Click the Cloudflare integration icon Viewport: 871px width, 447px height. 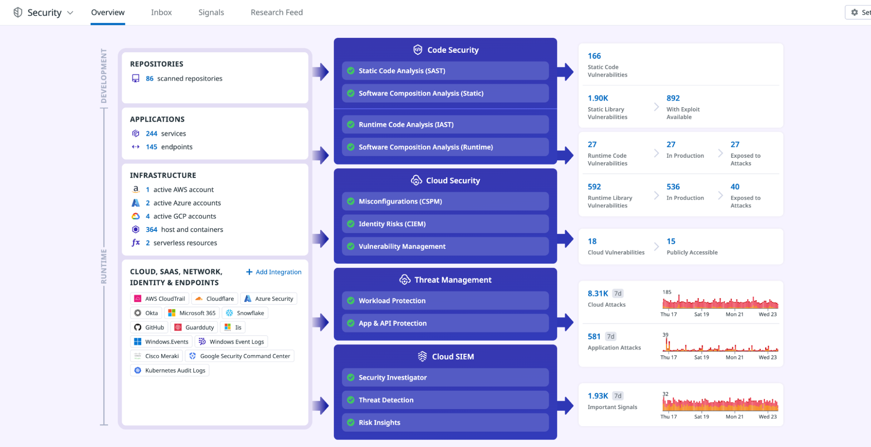[x=200, y=298]
